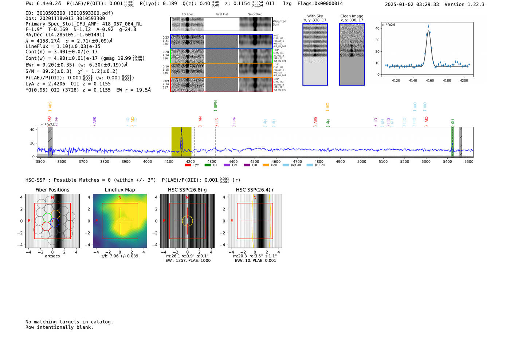Click the red OVI line label
The image size is (510, 347).
(49, 122)
